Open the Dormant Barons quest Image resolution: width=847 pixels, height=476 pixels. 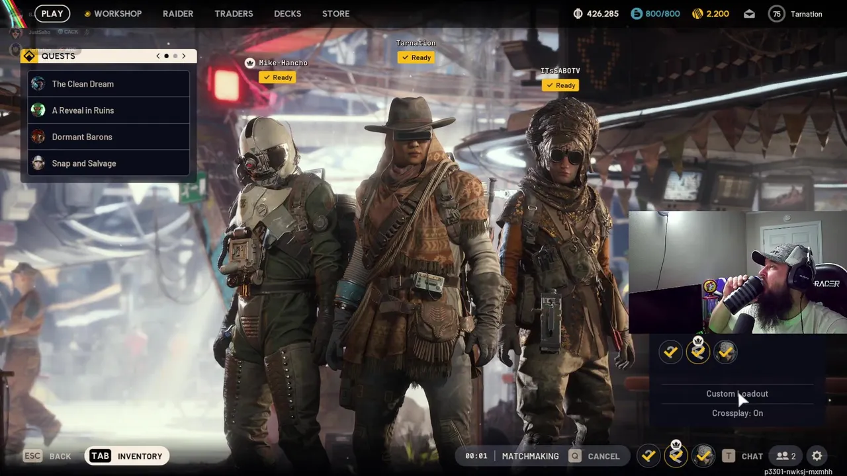(x=109, y=137)
